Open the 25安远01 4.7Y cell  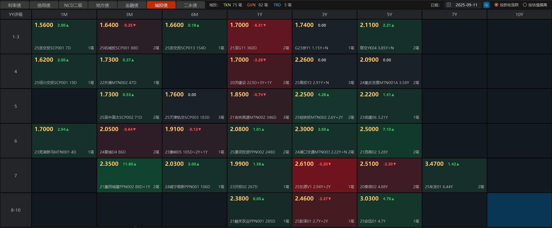pyautogui.click(x=390, y=210)
